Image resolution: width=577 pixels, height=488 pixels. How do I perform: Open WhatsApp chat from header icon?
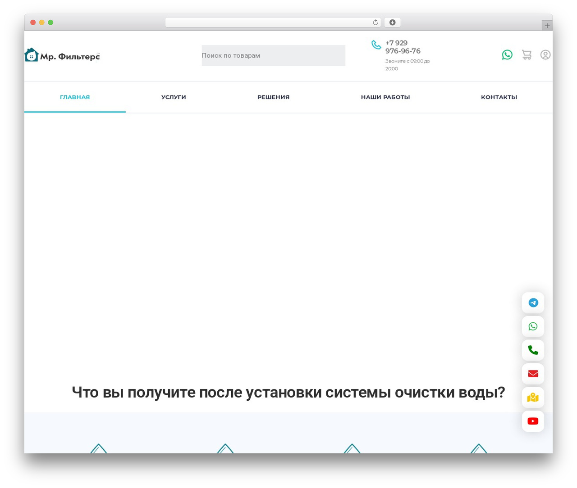point(507,55)
